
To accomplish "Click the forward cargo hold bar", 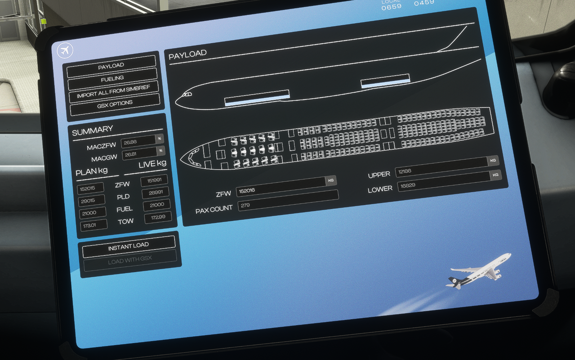I will point(257,98).
